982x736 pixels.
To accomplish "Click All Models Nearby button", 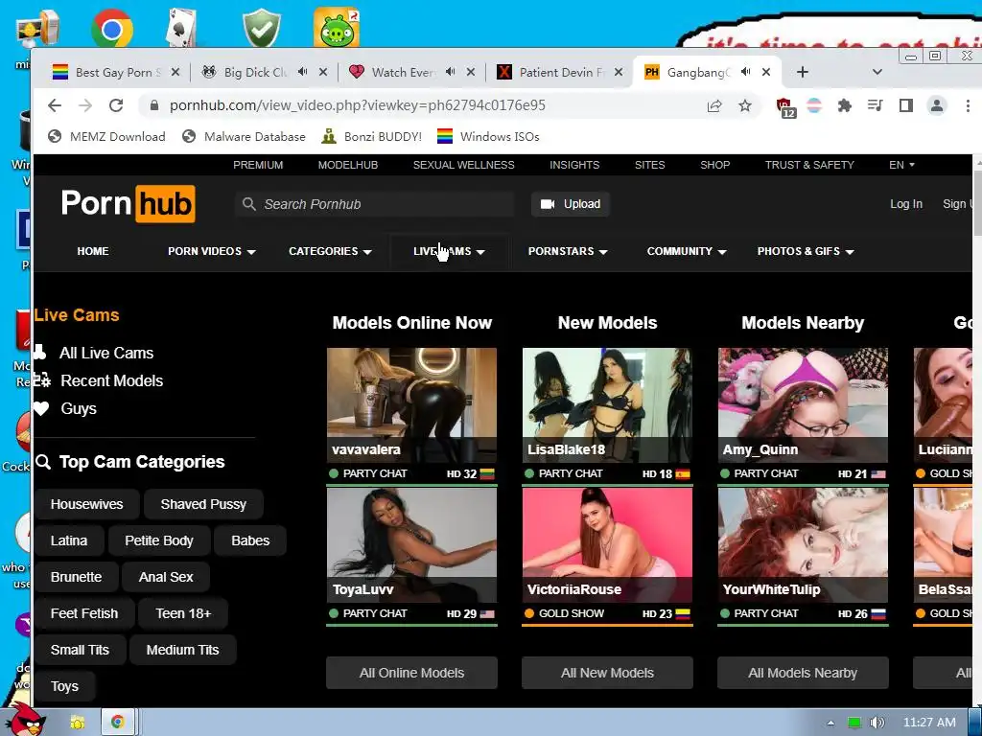I will point(803,673).
